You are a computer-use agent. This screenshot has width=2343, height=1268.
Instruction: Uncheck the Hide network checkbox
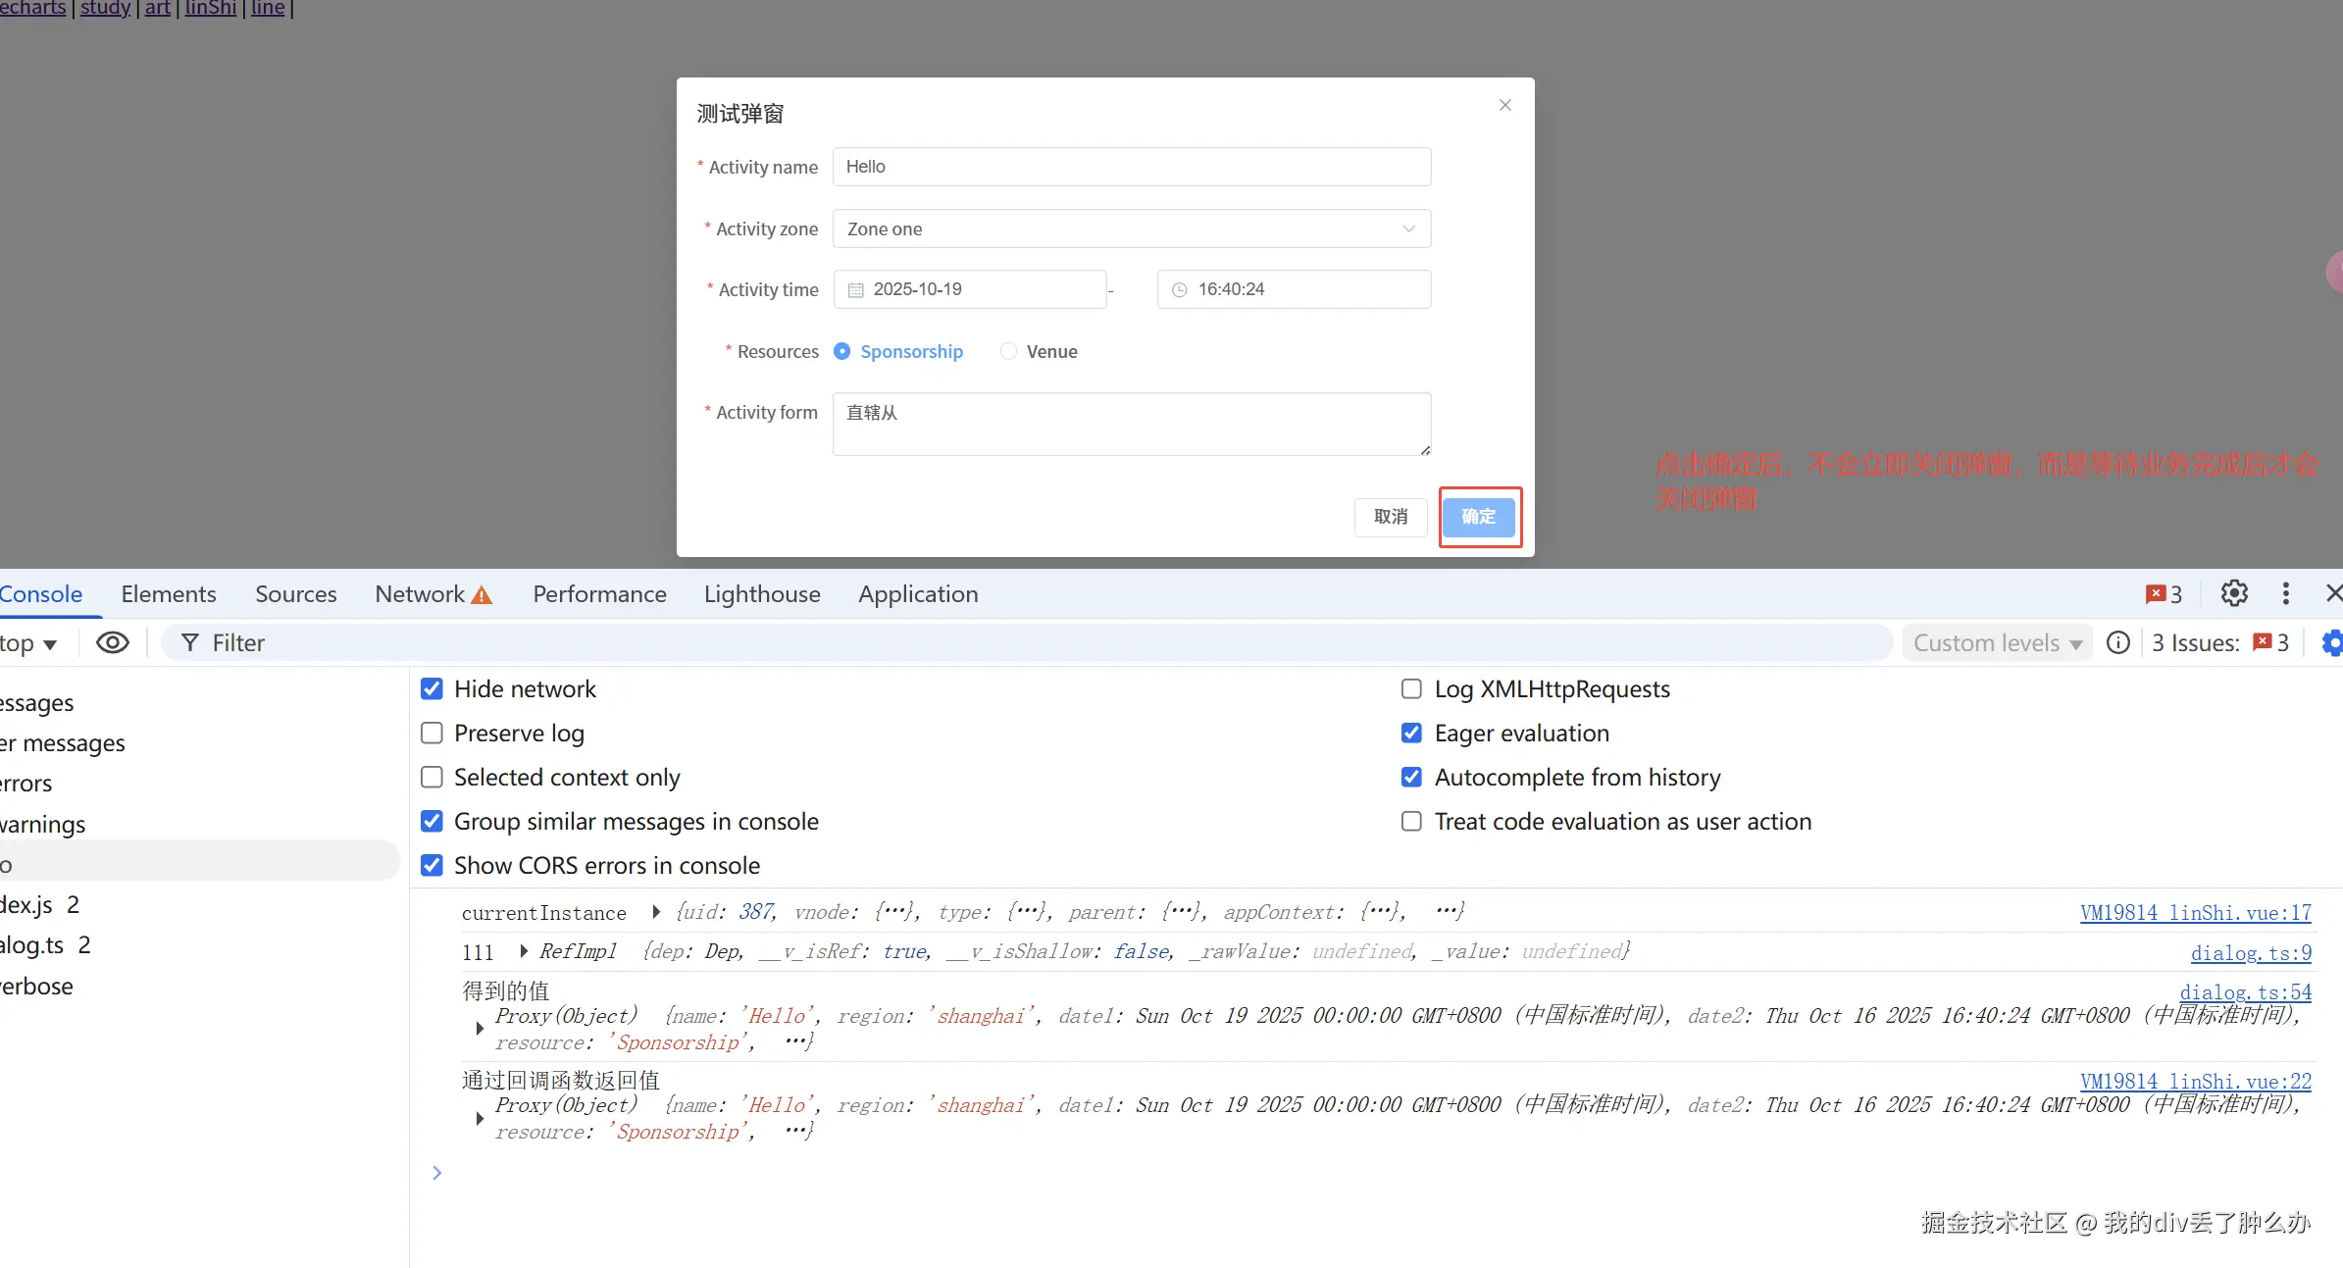pos(432,688)
